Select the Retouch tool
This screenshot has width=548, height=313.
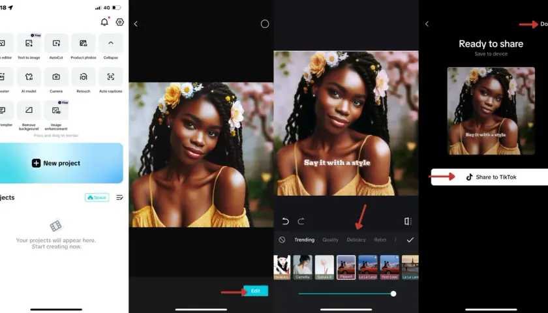(84, 80)
